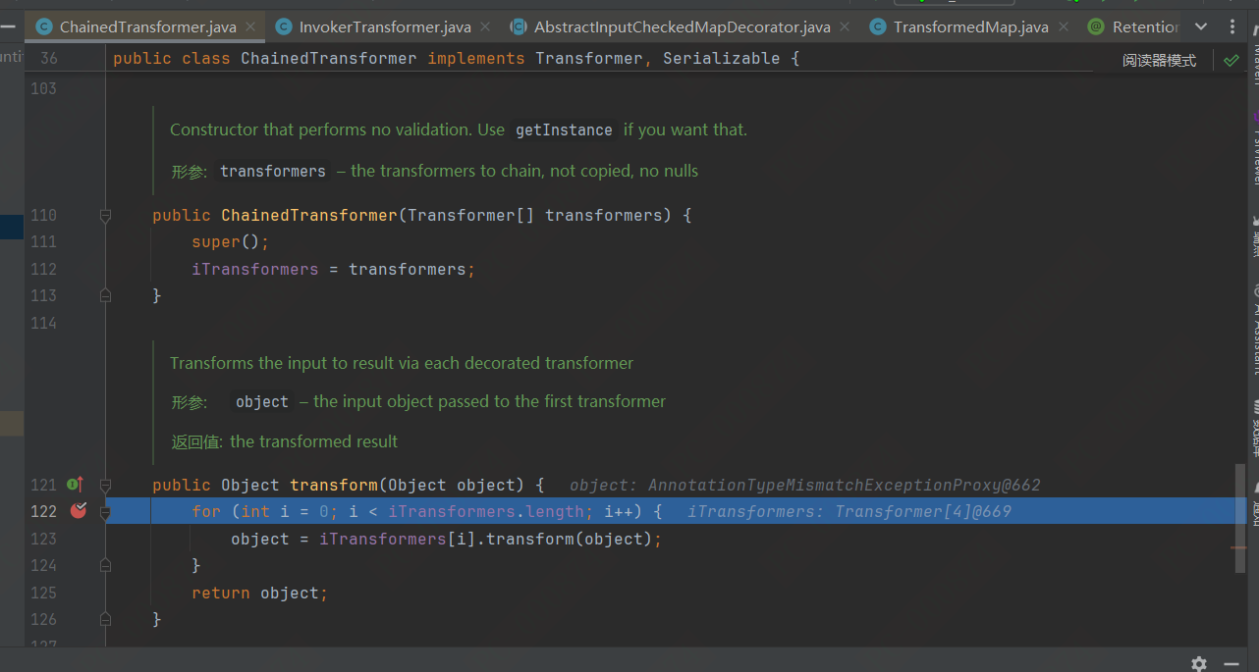The width and height of the screenshot is (1259, 672).
Task: Open the editor tab options menu
Action: 1232,26
